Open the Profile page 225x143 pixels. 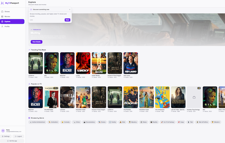(12, 26)
